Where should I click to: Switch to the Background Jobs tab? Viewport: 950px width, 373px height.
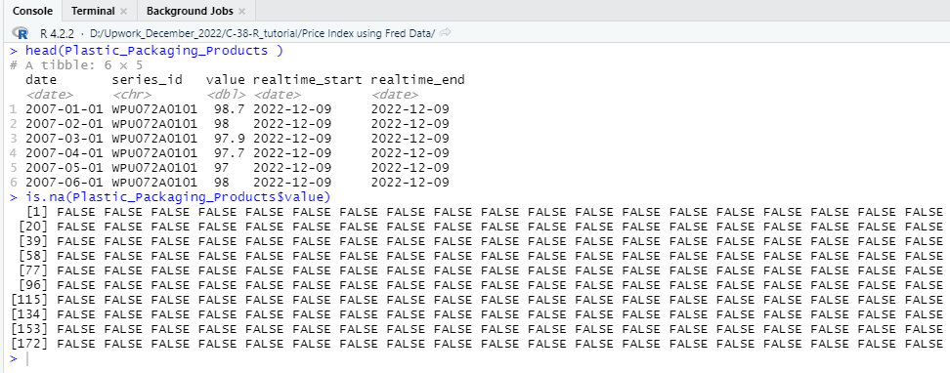click(190, 11)
